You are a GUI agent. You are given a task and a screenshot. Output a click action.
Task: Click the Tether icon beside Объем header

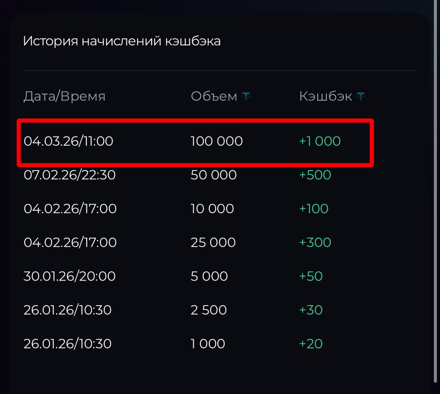pyautogui.click(x=246, y=96)
